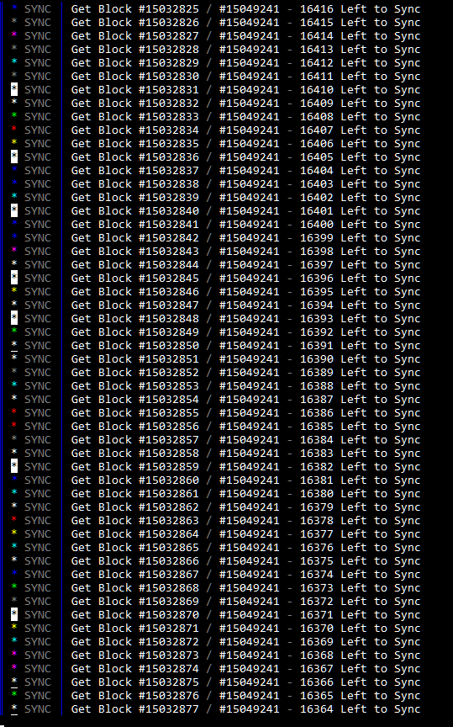Viewport: 453px width, 727px height.
Task: Click the SYNC label of block #15032838
Action: pyautogui.click(x=38, y=183)
